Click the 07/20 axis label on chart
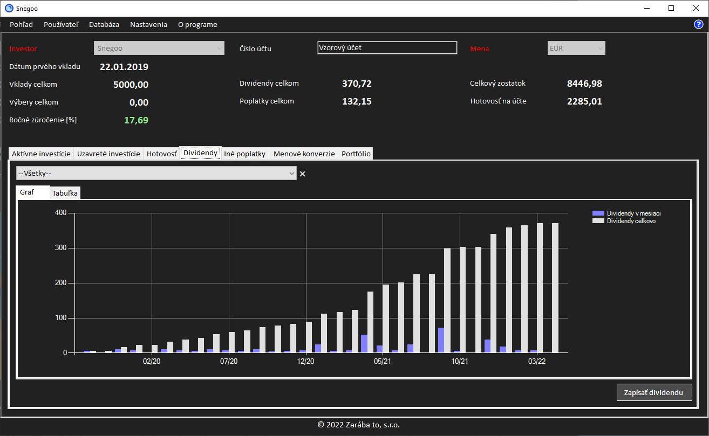 [x=229, y=361]
